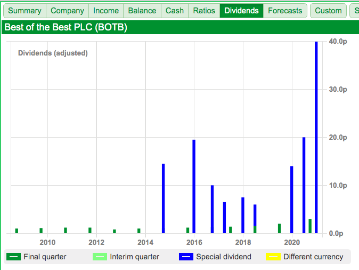This screenshot has height=270, width=359.
Task: Click the 2018 x-axis label
Action: pyautogui.click(x=243, y=242)
